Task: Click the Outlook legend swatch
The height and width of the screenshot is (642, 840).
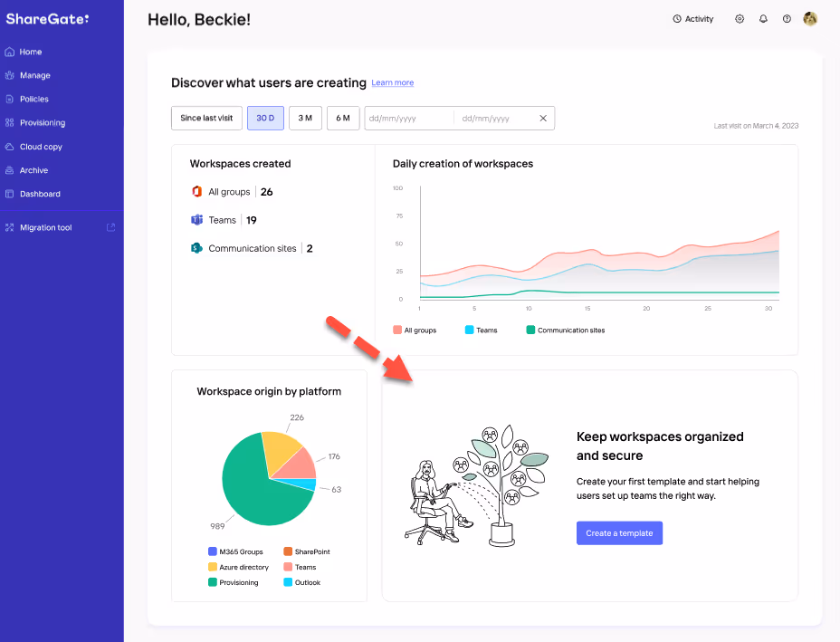Action: 288,582
